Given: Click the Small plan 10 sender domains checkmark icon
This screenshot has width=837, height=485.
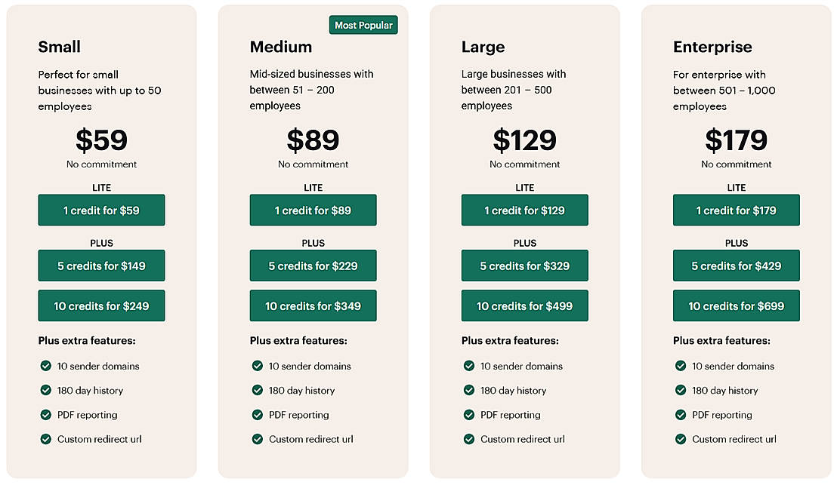Looking at the screenshot, I should click(x=46, y=366).
